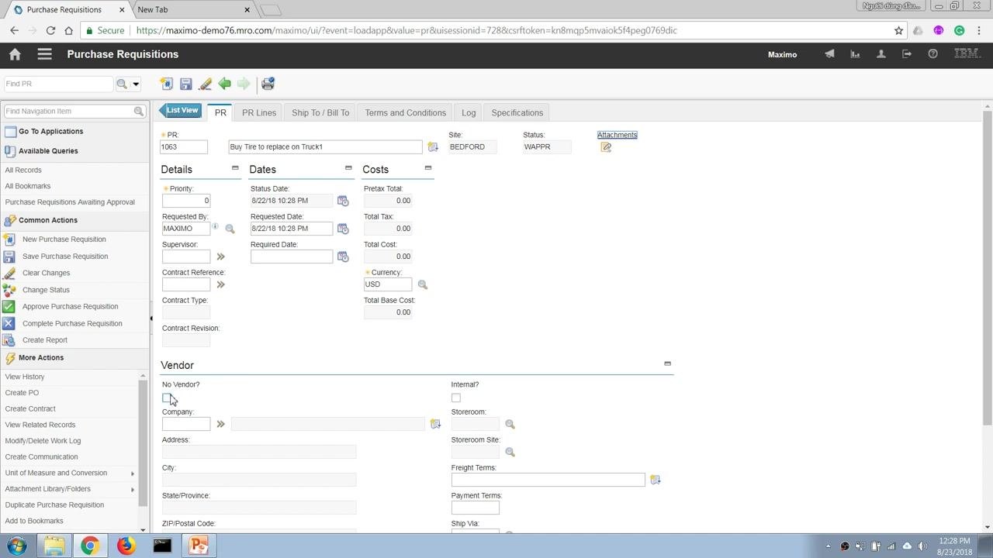Collapse the Details section

(x=235, y=168)
